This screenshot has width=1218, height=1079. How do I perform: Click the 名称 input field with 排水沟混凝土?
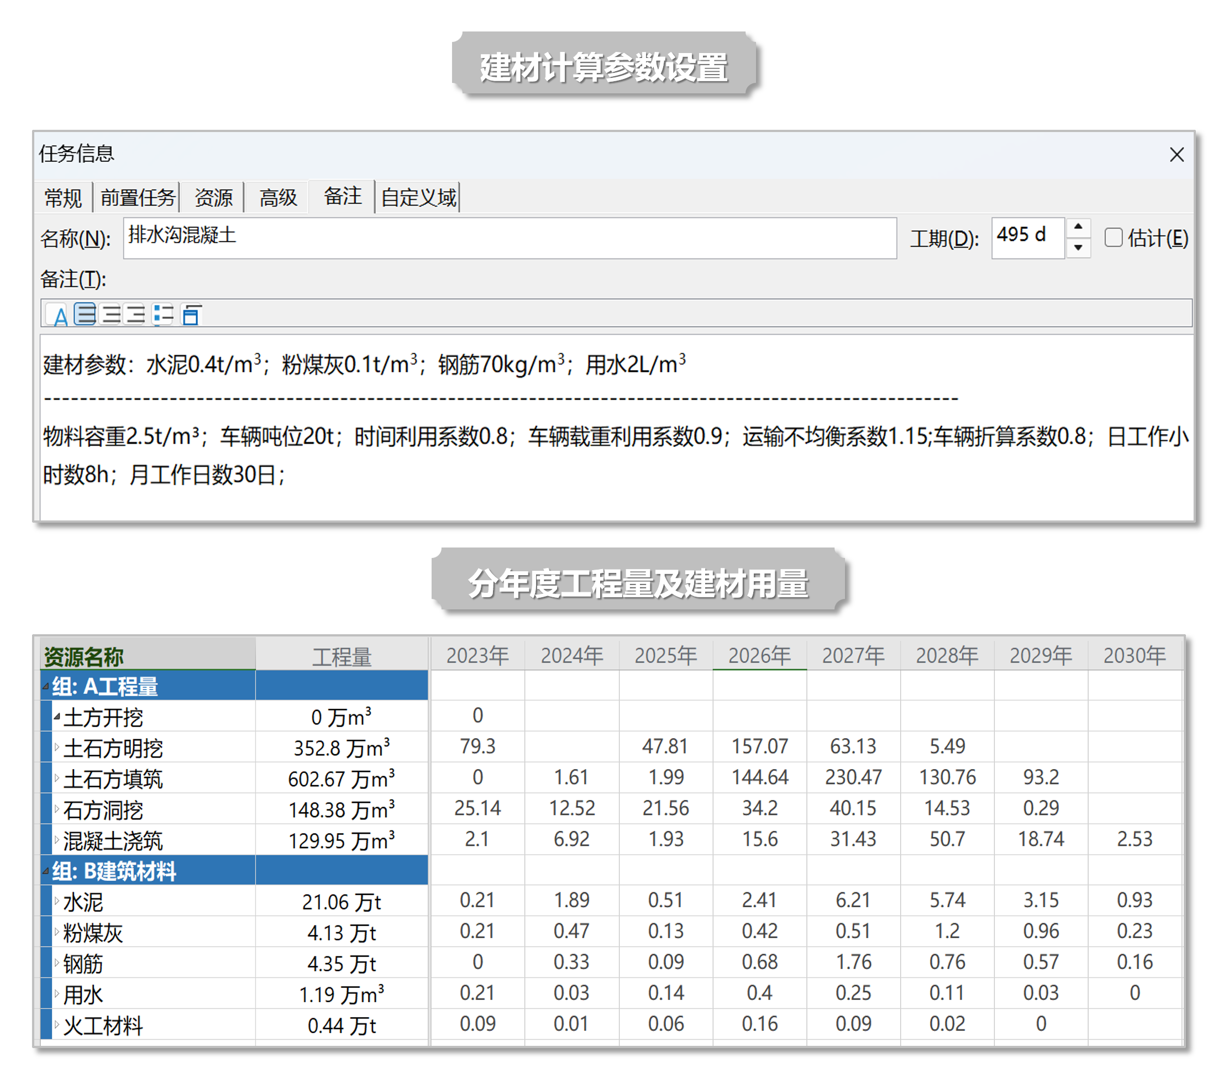[510, 238]
